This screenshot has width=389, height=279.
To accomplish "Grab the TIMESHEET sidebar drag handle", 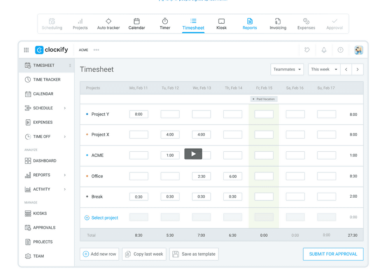I will click(70, 65).
